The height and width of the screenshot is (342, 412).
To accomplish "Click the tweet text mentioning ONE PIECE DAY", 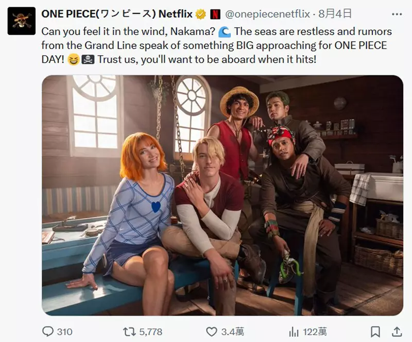I will click(x=206, y=45).
